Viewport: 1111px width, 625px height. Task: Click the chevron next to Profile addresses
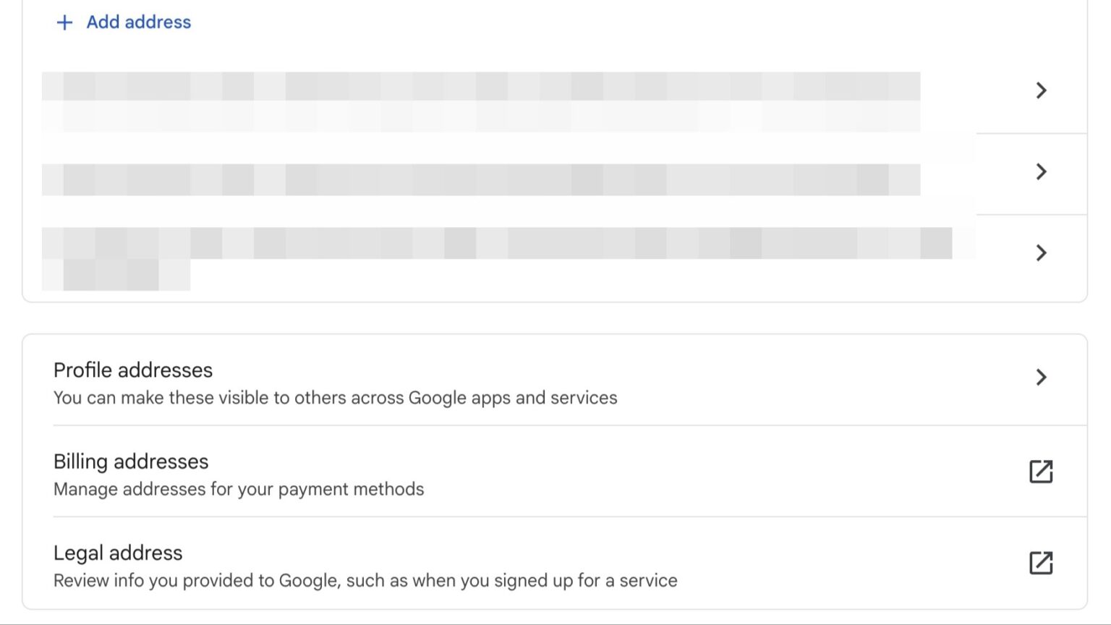(1041, 377)
